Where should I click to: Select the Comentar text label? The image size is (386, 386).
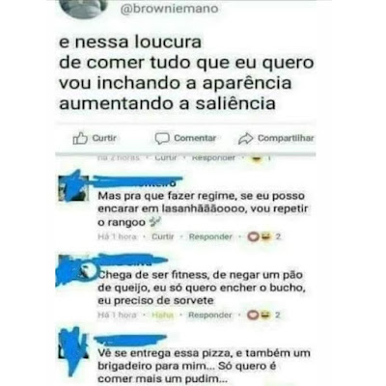pyautogui.click(x=195, y=138)
